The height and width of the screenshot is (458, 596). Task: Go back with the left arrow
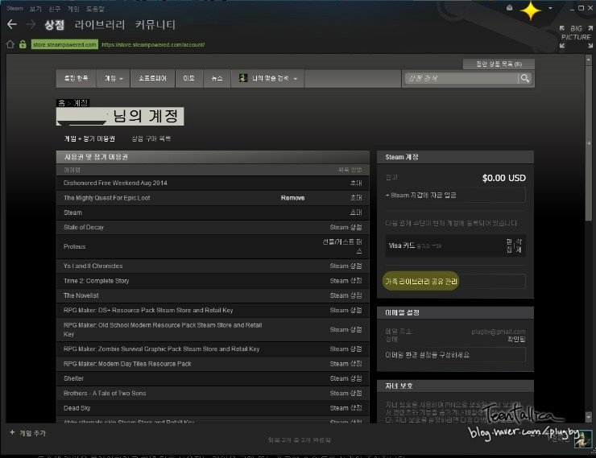[12, 25]
